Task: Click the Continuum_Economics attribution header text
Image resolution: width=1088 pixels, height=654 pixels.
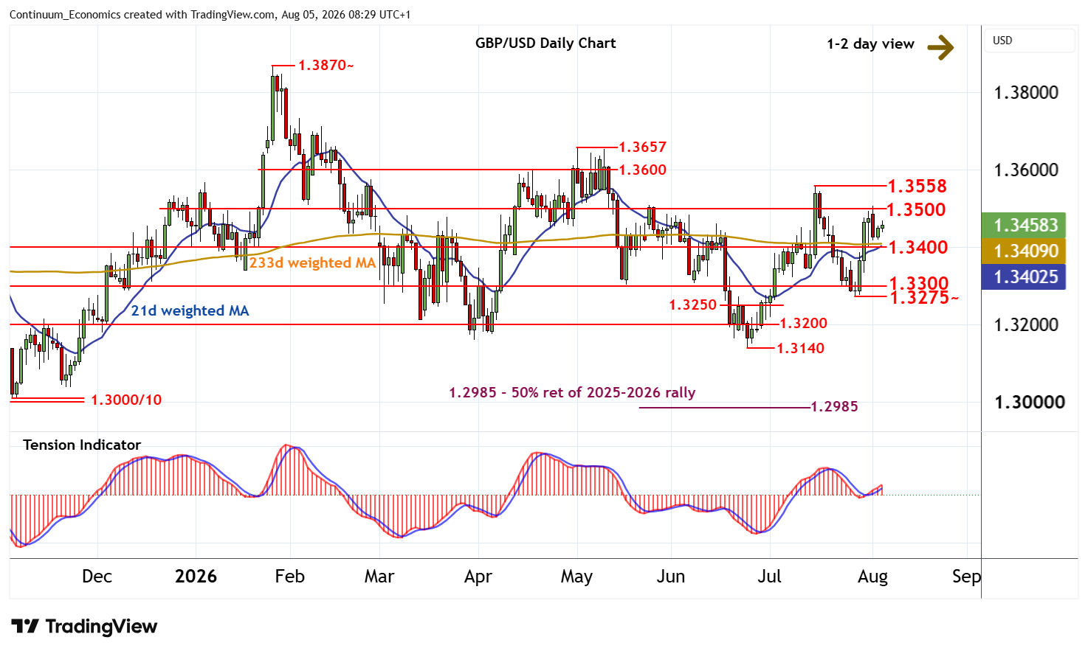Action: click(x=210, y=15)
